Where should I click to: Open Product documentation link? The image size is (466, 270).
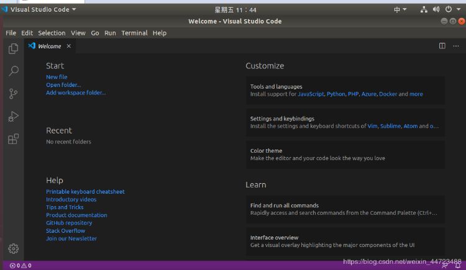coord(76,215)
